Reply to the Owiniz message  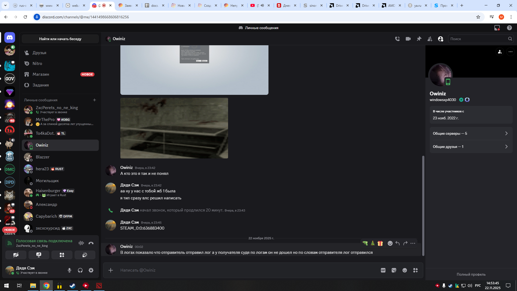[397, 243]
